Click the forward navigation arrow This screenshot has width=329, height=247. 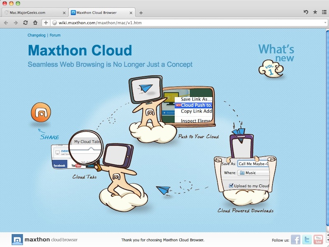pyautogui.click(x=15, y=23)
